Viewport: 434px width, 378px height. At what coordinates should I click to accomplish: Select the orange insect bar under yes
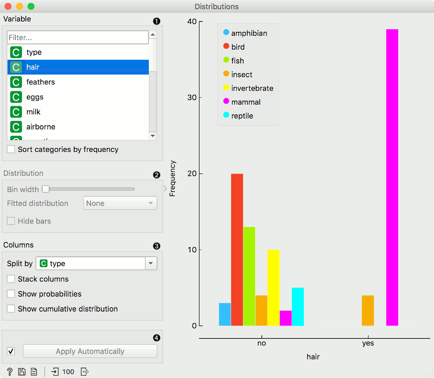pos(367,311)
